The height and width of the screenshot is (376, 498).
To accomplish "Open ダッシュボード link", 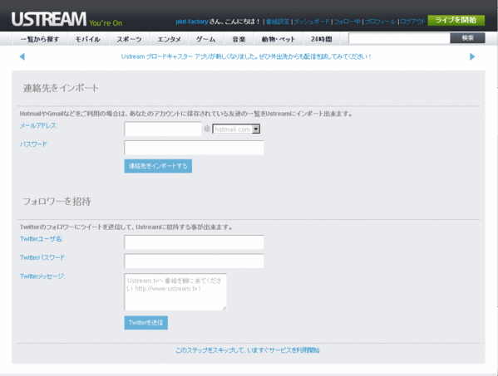I will click(312, 22).
